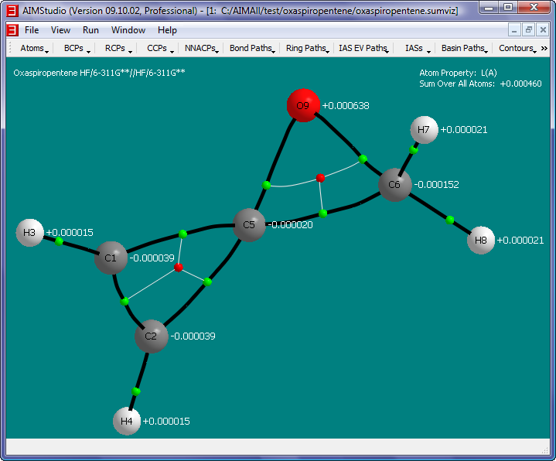Image resolution: width=556 pixels, height=461 pixels.
Task: Select the H4 hydrogen atom
Action: point(127,422)
